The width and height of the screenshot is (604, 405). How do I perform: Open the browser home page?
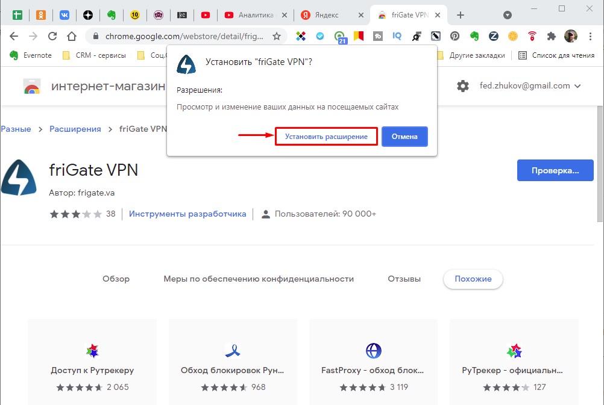tap(72, 36)
